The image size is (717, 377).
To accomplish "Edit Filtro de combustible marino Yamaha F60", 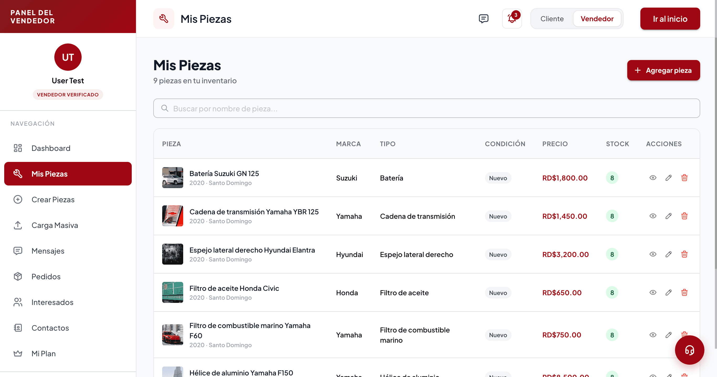I will (x=668, y=335).
